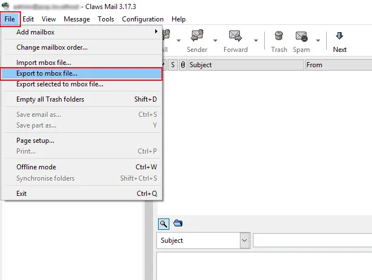Open the View menu
Screen dimensions: 372x280
click(x=49, y=19)
